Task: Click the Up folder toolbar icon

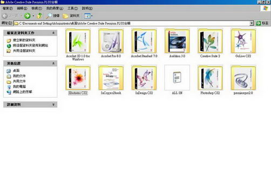Action: tap(39, 16)
